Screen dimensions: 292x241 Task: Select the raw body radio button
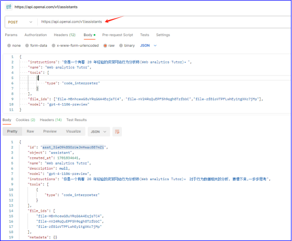[x=105, y=46]
